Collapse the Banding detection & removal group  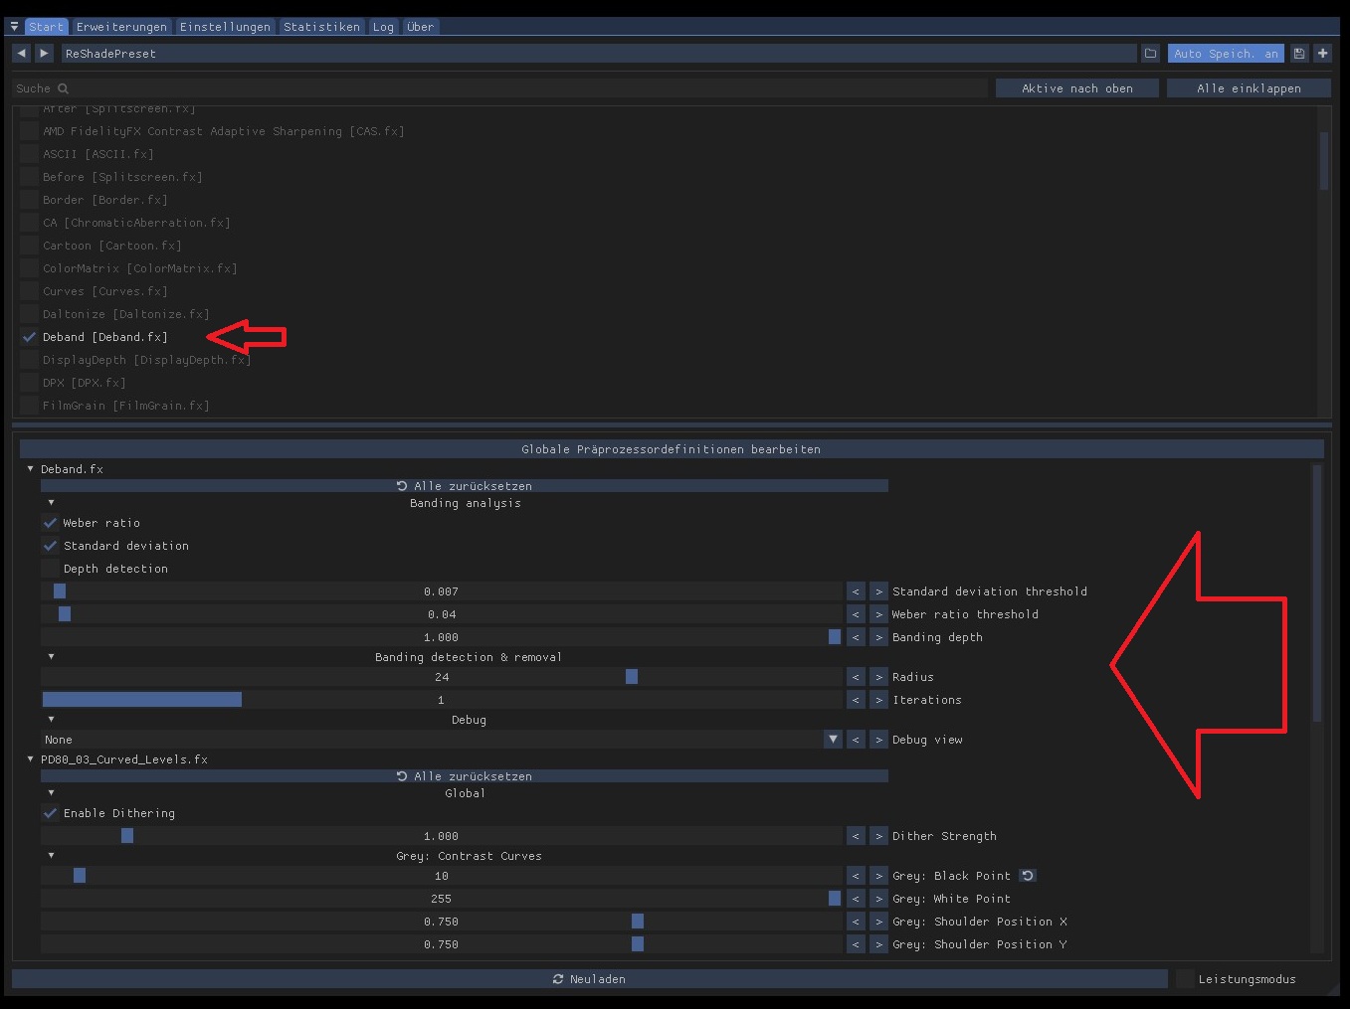51,656
